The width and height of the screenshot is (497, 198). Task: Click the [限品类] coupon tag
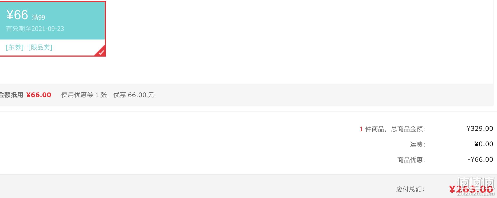40,47
